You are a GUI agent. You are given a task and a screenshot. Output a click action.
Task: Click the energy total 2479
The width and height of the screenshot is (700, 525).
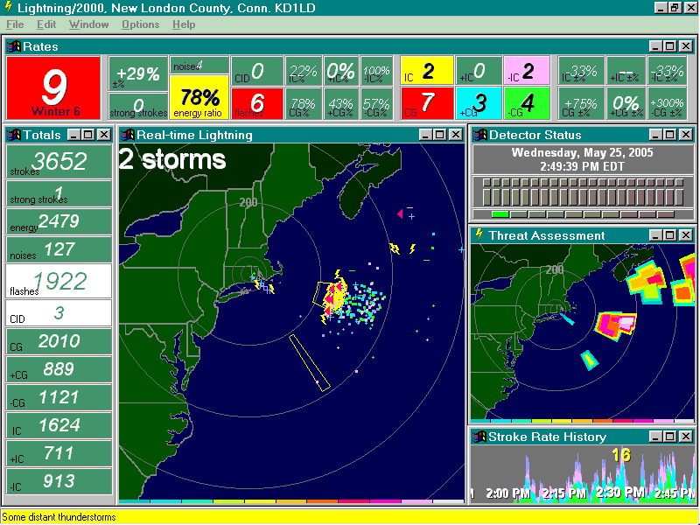pos(59,221)
